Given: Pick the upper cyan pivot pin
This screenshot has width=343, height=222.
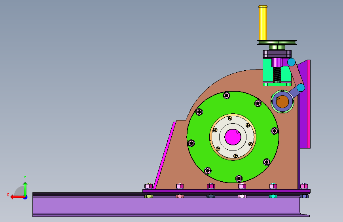Looking at the screenshot, I should 291,62.
